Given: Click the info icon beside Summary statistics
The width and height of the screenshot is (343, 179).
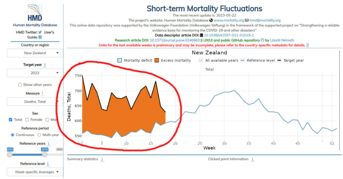Looking at the screenshot, I should (102, 159).
